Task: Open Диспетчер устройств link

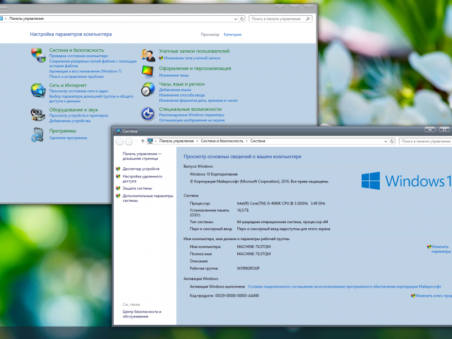Action: [x=141, y=169]
